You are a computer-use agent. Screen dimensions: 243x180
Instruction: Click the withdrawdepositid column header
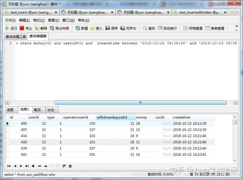116,117
